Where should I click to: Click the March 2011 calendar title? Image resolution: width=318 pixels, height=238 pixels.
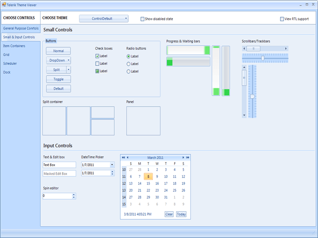pos(156,158)
